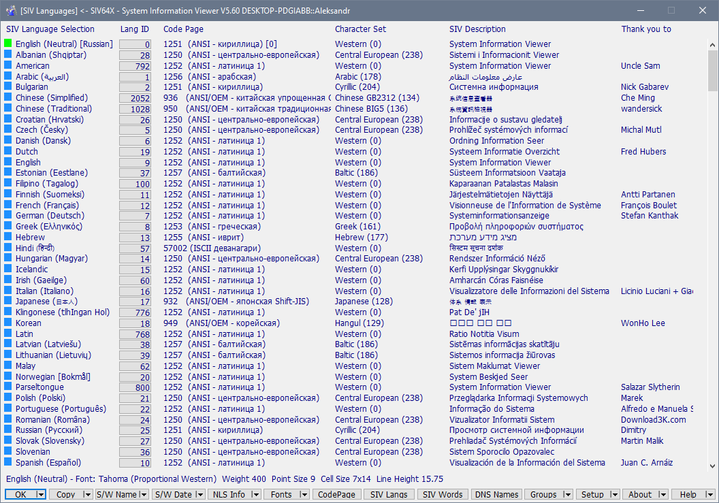Click the OK button

point(20,494)
